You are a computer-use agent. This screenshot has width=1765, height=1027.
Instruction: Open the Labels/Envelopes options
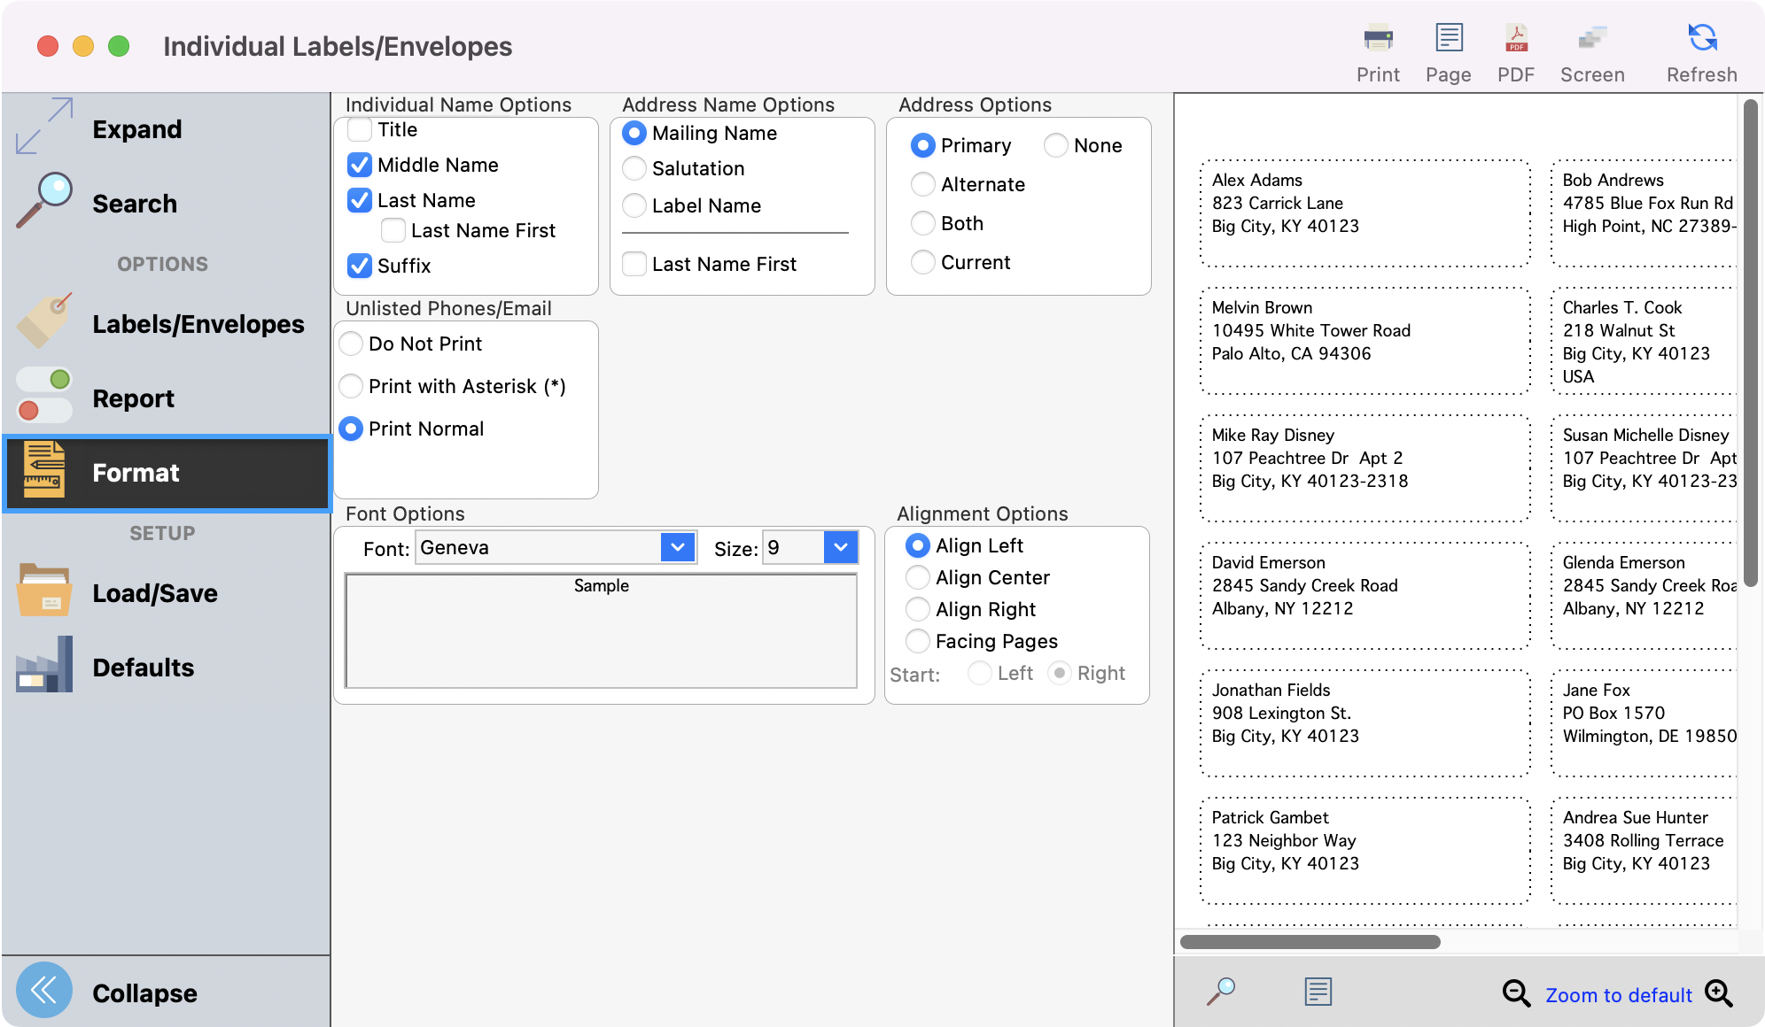(198, 324)
